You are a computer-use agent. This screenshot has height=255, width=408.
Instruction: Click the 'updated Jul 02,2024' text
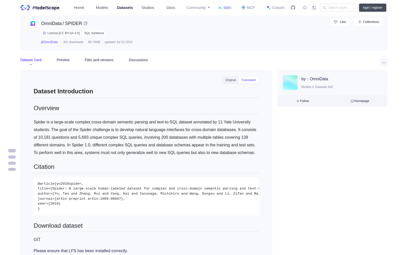tap(118, 42)
